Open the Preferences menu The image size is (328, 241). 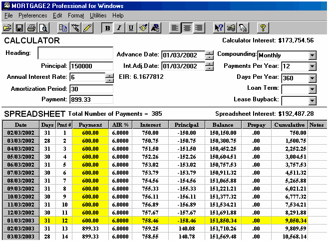[32, 15]
